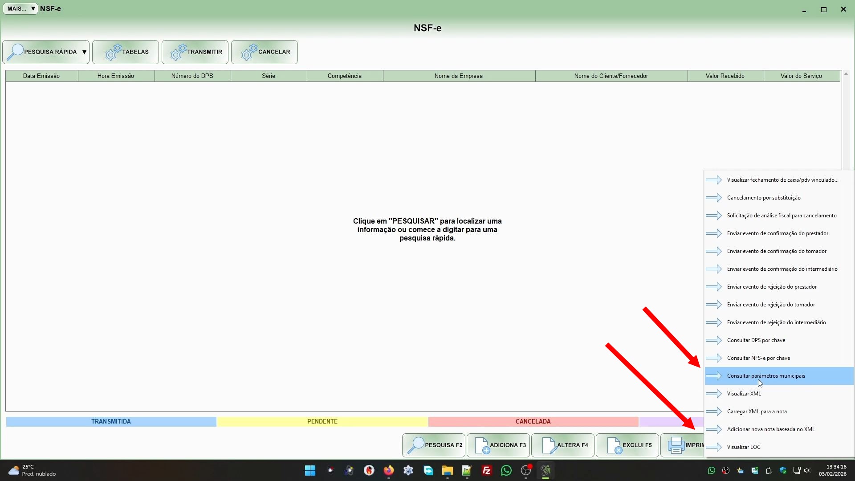
Task: Click the document-plus icon on Adiciona F3
Action: (482, 445)
